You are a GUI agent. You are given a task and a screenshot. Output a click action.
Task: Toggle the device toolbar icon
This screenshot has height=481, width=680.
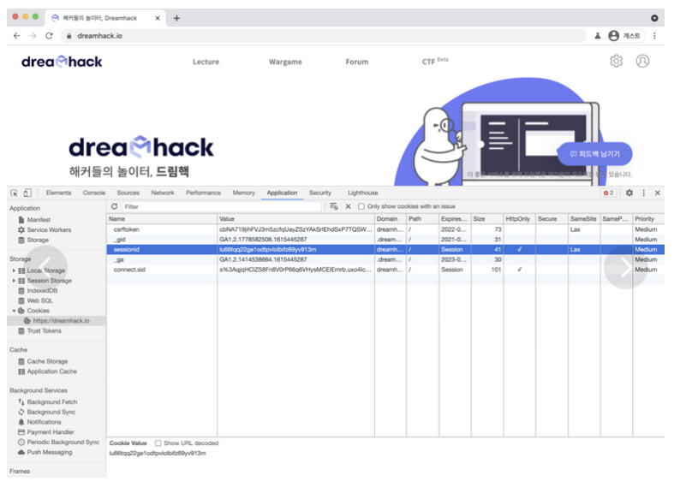pos(27,193)
